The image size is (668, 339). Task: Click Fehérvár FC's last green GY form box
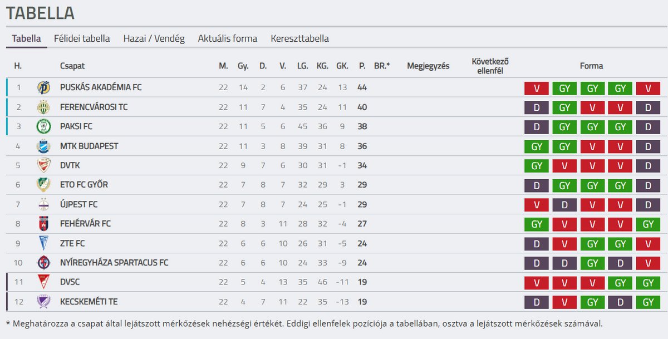pyautogui.click(x=648, y=224)
